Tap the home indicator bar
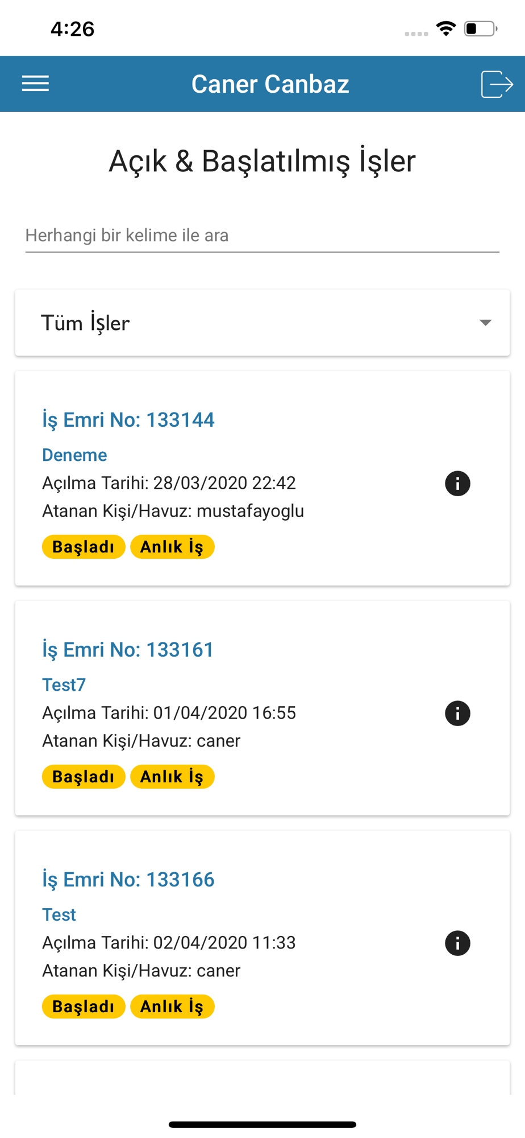525x1138 pixels. 262,1124
